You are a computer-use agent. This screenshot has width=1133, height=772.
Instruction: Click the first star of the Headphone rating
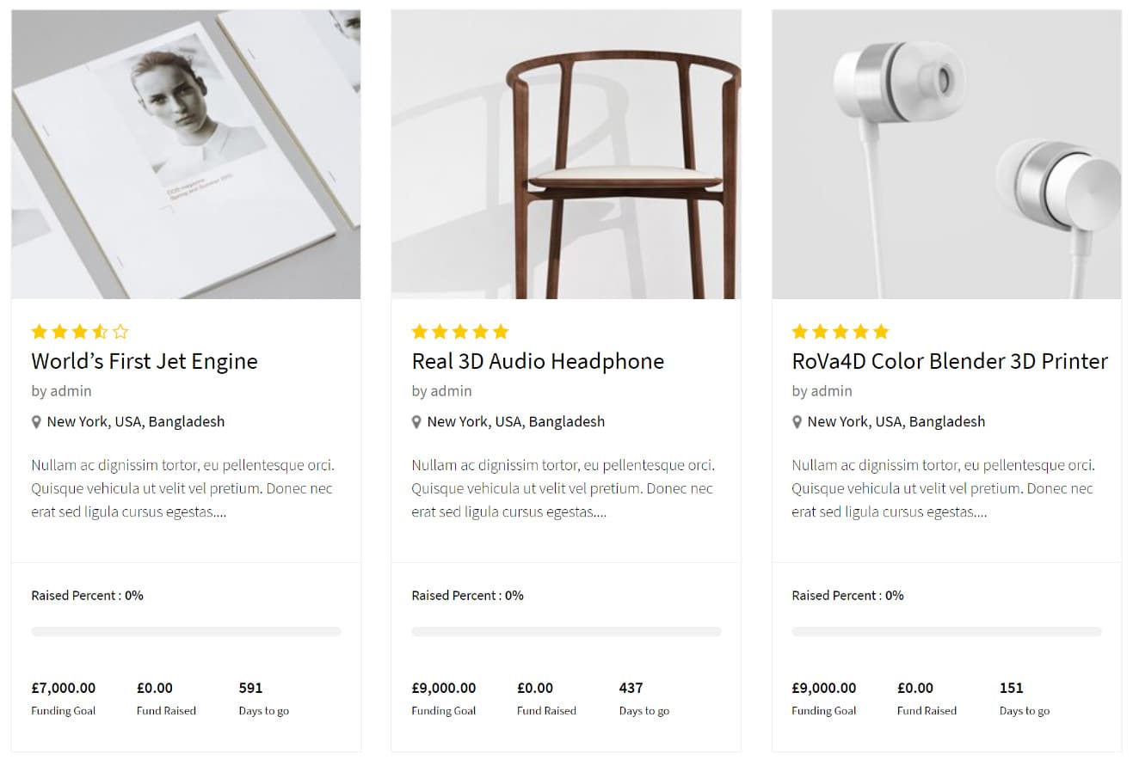(x=417, y=331)
